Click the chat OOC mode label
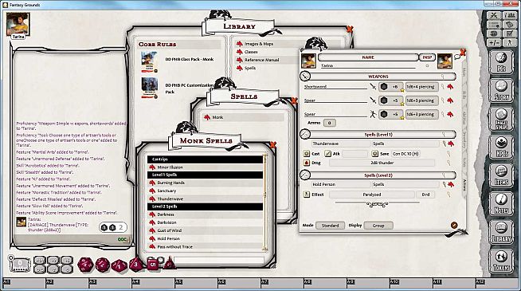 pos(122,240)
